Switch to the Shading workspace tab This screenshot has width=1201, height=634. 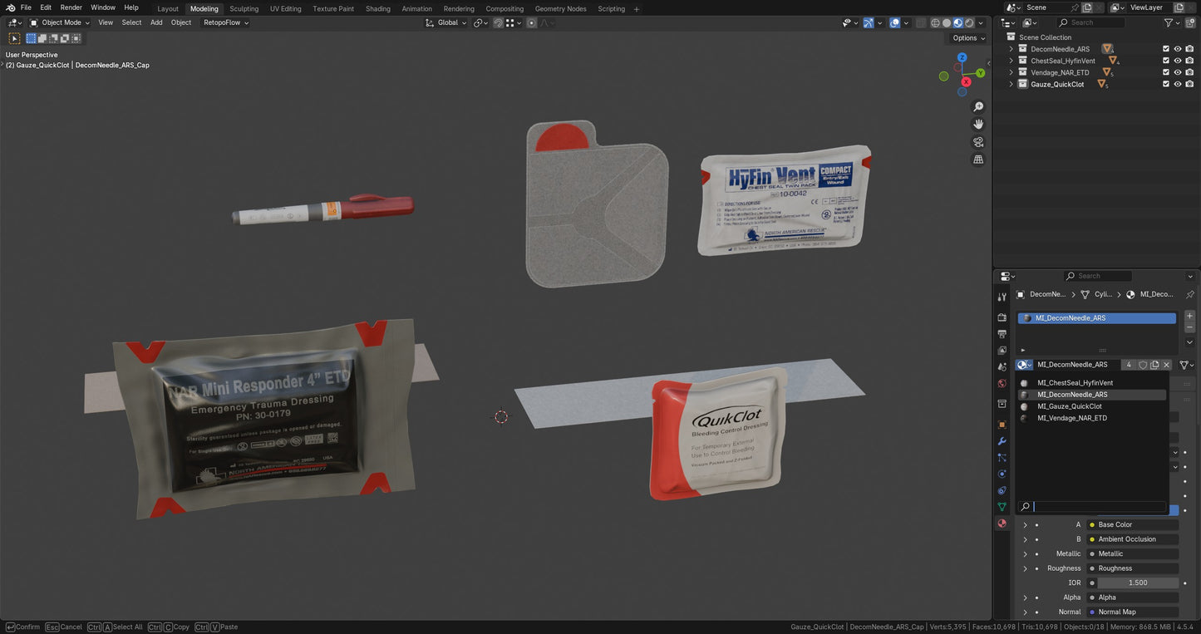pos(378,8)
